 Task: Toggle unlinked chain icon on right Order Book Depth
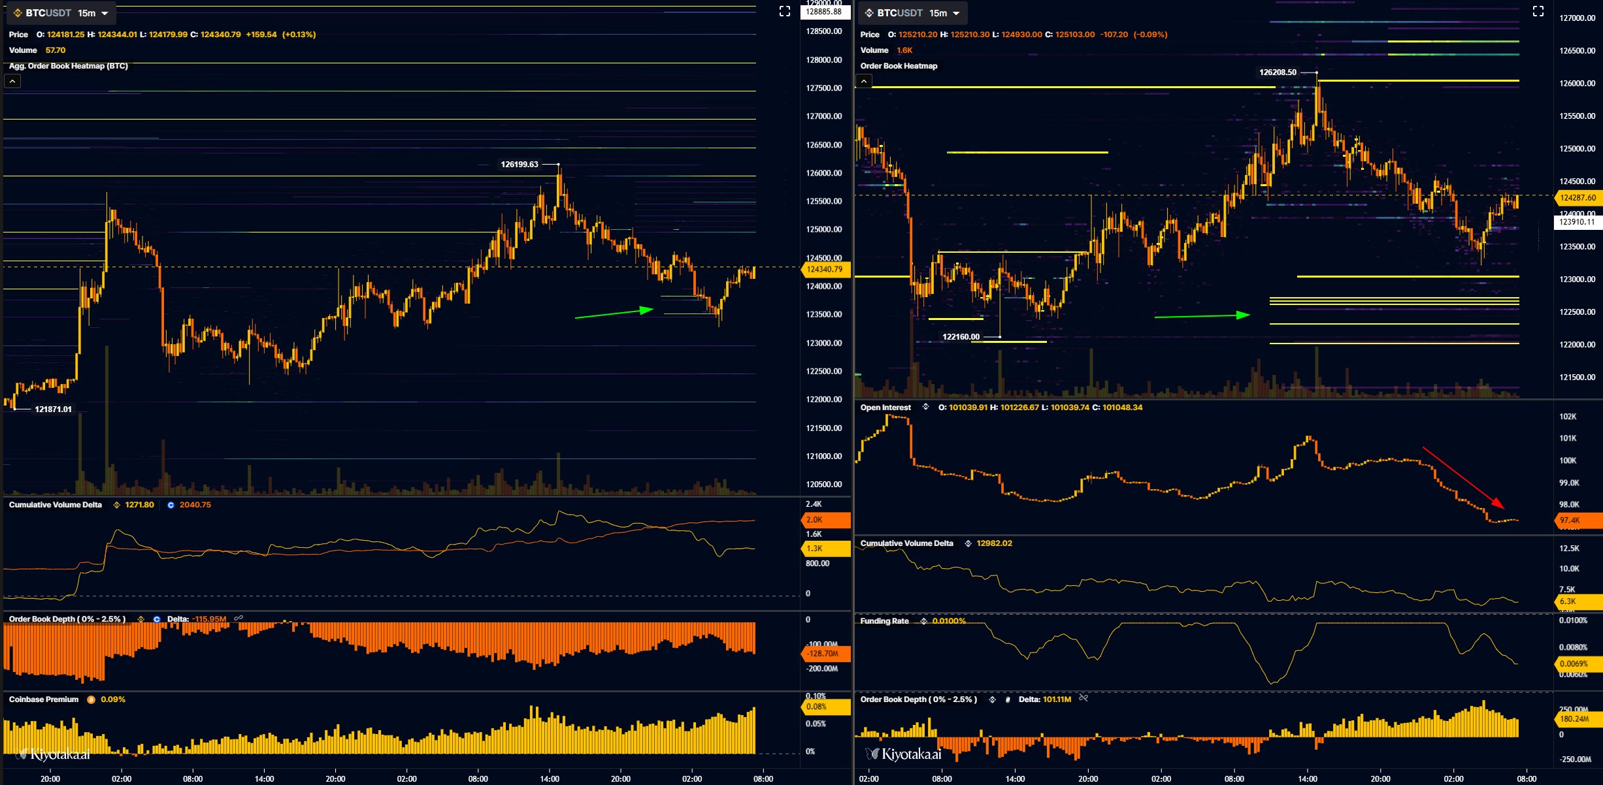pos(1083,698)
